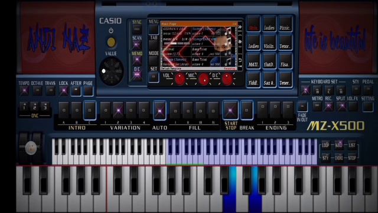Select the Ladies tone pad in second row
The height and width of the screenshot is (213, 378).
pyautogui.click(x=253, y=43)
